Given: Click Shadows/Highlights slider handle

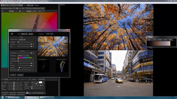Looking at the screenshot, I should (20, 11).
